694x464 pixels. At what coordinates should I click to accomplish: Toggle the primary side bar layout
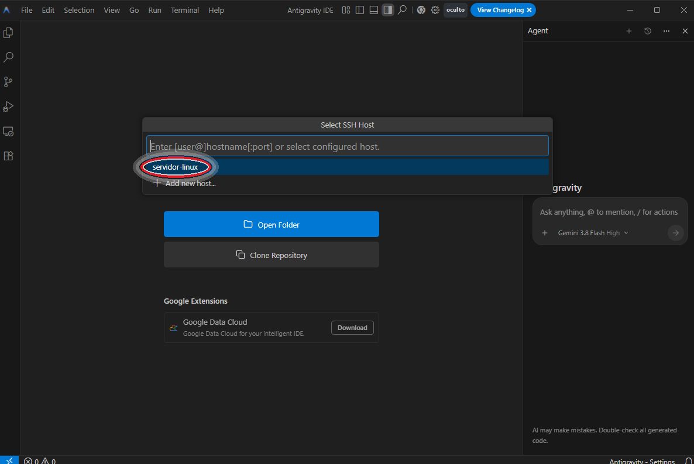(360, 10)
